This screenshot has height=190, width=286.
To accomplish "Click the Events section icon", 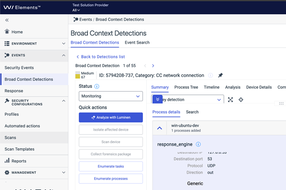I will point(7,55).
